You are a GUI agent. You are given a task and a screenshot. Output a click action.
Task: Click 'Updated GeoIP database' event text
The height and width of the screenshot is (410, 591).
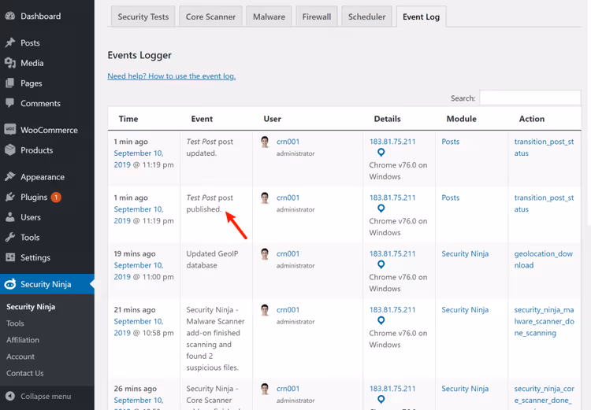tap(212, 260)
